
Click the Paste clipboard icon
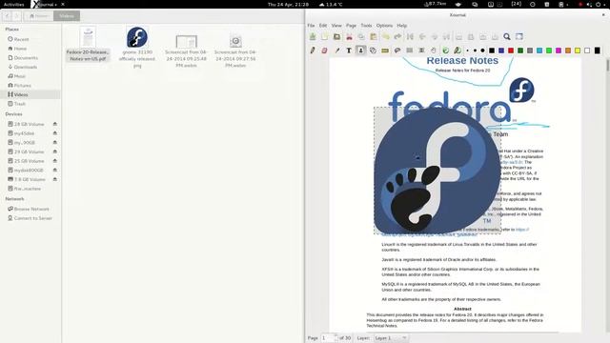click(x=374, y=36)
